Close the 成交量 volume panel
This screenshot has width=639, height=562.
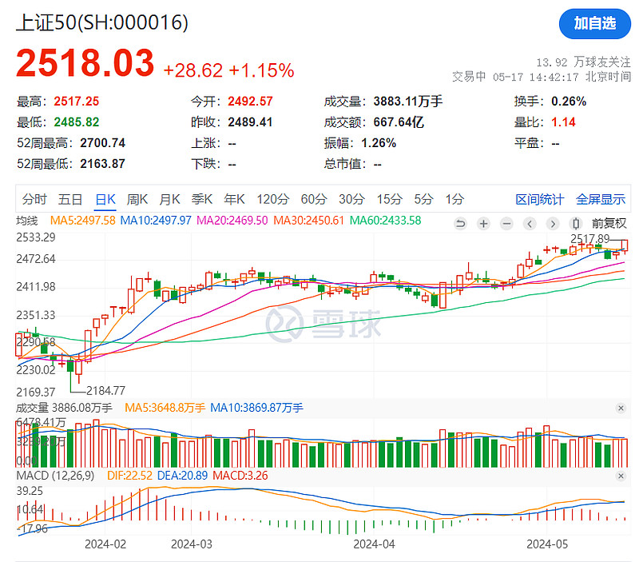[621, 408]
